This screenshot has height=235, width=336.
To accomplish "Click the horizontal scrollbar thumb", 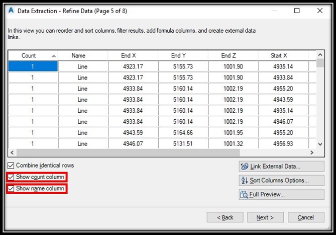I will pyautogui.click(x=128, y=152).
